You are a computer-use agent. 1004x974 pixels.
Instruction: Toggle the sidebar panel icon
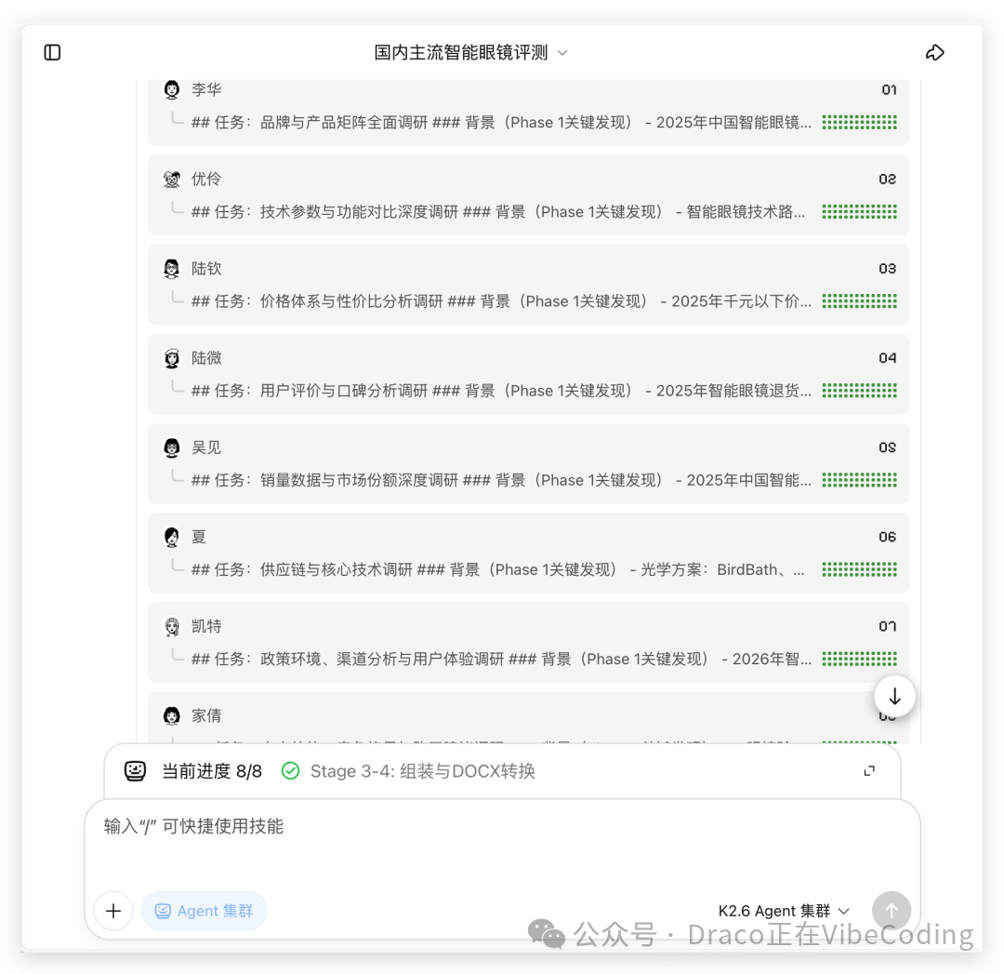[x=52, y=52]
